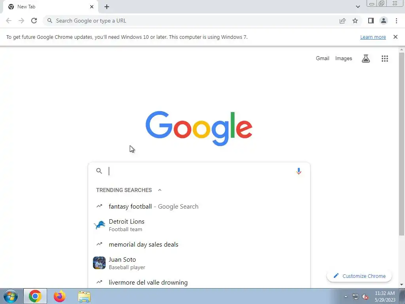Click the browser back arrow
The height and width of the screenshot is (304, 405).
9,21
